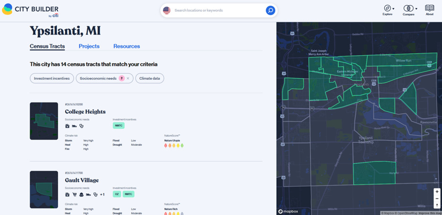Click the Mapbox logo
Viewport: 442px width, 215px height.
pos(288,211)
